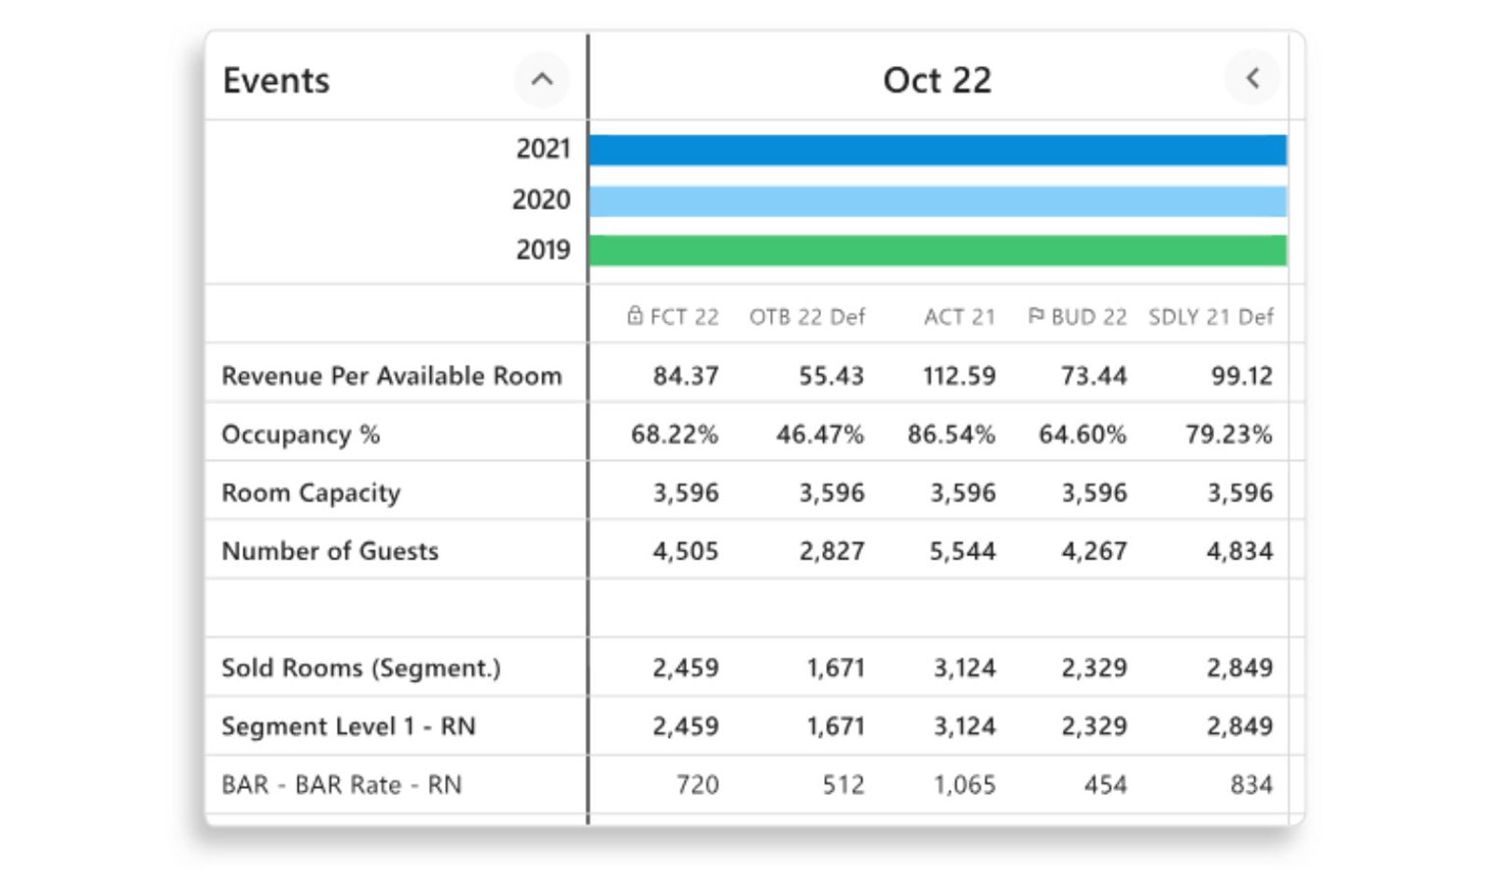Click guests value 4,834

tap(1240, 551)
